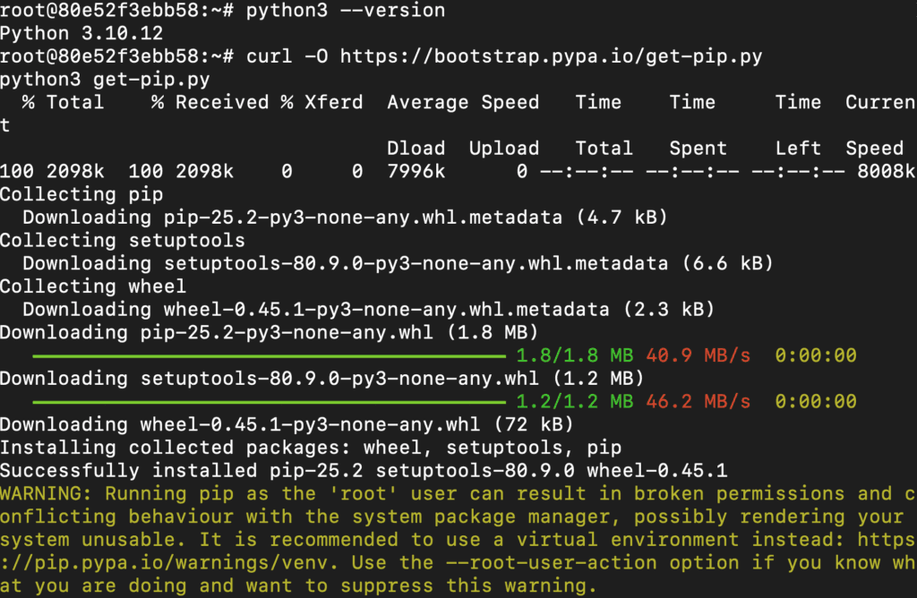Click the wheel-0.45.1 whl 72 kB line
The image size is (917, 598).
(x=287, y=424)
